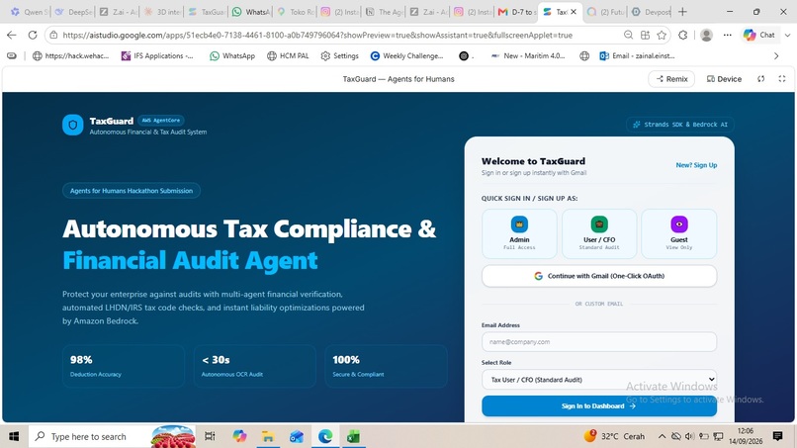Open browser Settings and more menu
Viewport: 797px width, 448px height.
click(x=728, y=35)
